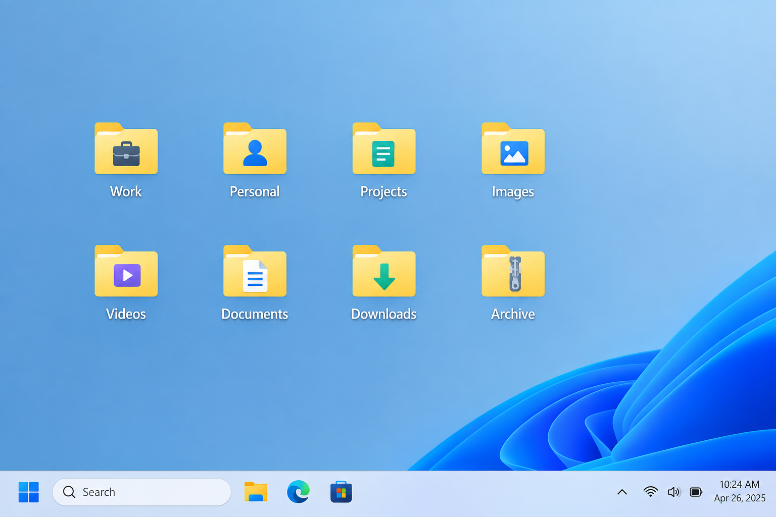776x517 pixels.
Task: Show hidden icons with tray chevron
Action: pyautogui.click(x=622, y=492)
